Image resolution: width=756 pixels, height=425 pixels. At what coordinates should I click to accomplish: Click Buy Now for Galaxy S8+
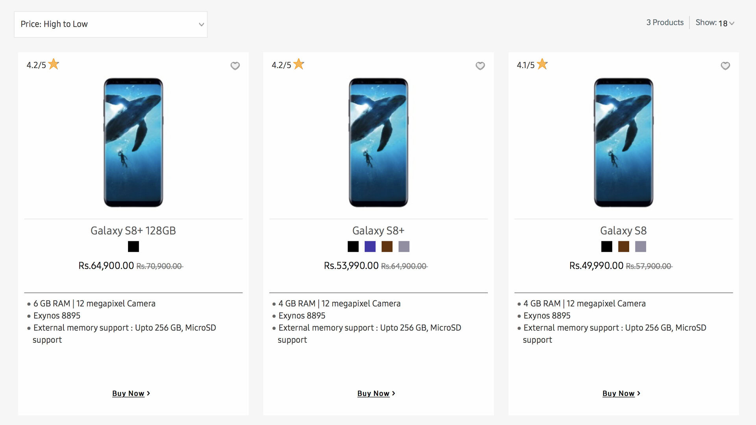point(376,394)
